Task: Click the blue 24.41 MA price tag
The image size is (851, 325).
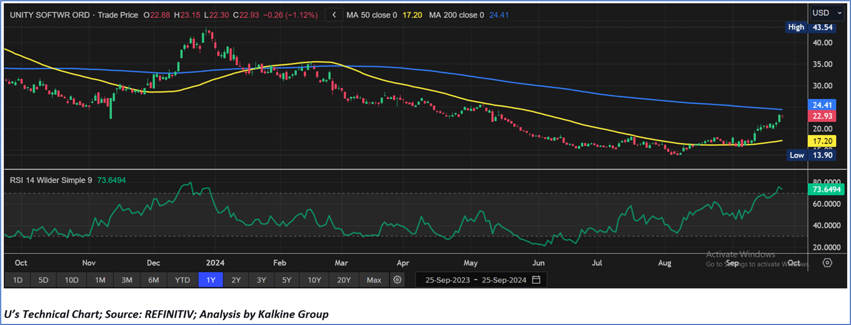Action: (x=822, y=105)
